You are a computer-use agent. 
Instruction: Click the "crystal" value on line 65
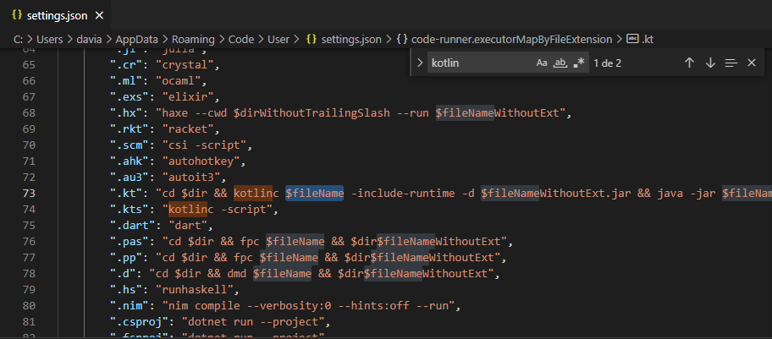[x=185, y=65]
